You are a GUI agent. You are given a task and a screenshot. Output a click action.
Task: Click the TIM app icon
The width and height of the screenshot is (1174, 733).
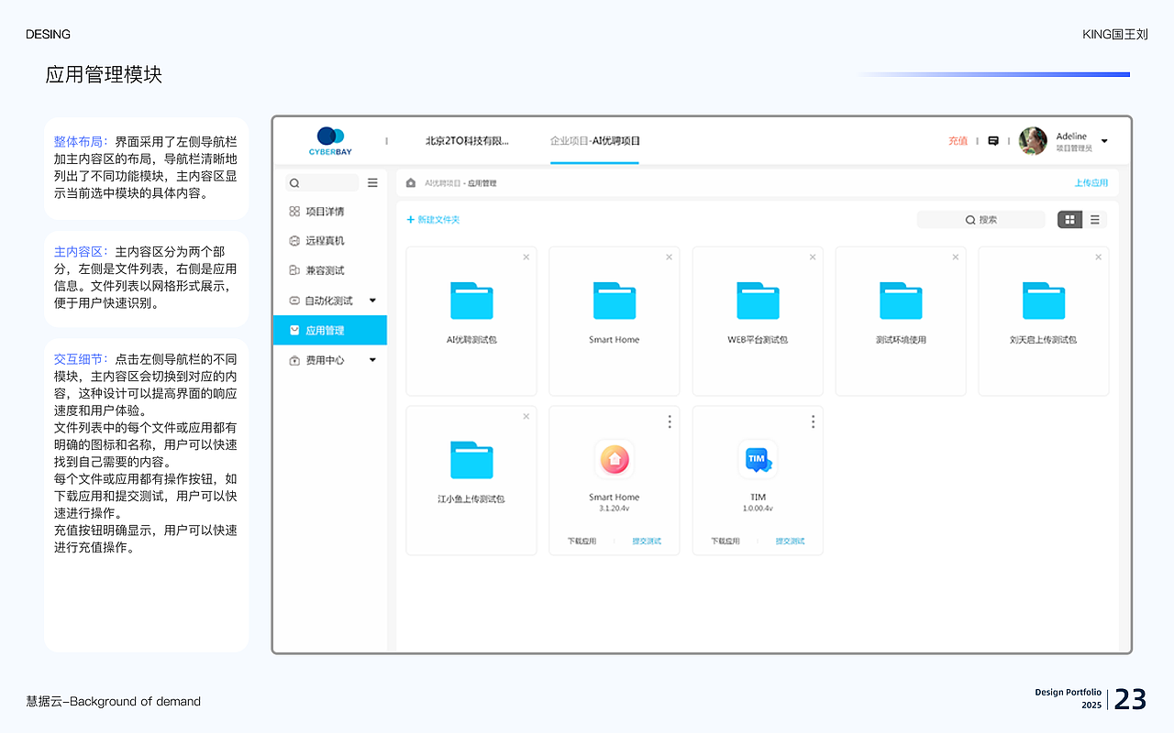758,460
